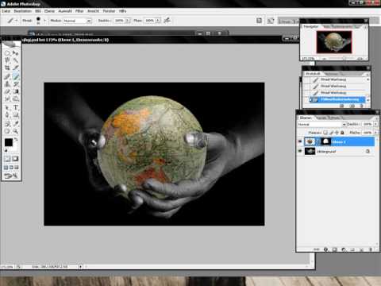Open the Ansicht menu
381x286 pixels.
click(93, 11)
